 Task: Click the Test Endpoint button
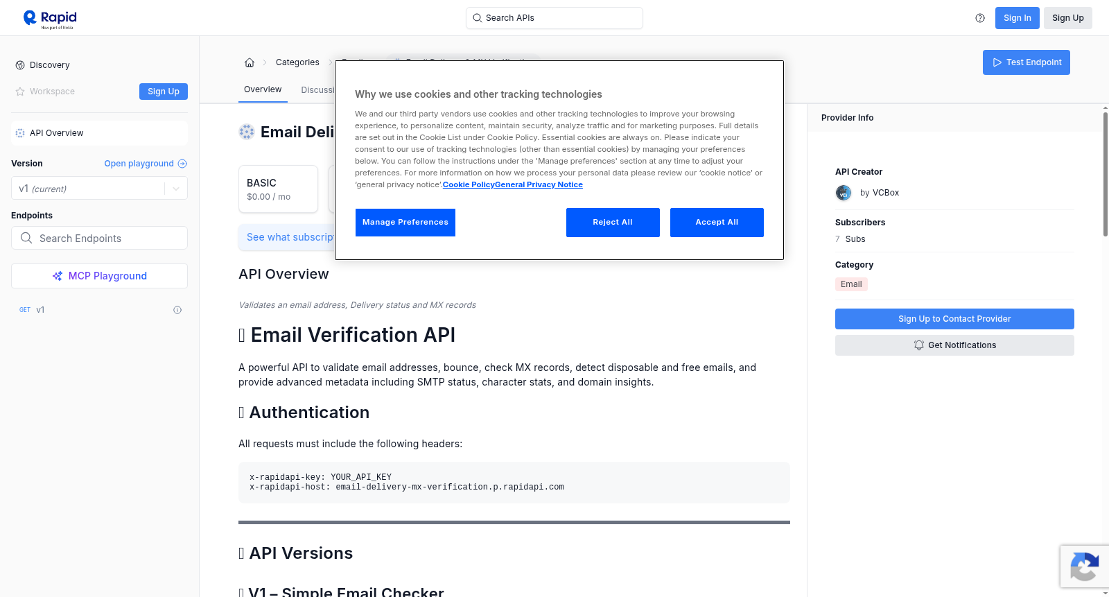1027,62
